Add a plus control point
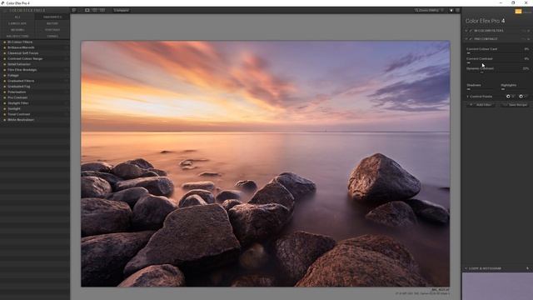The height and width of the screenshot is (300, 533). [509, 97]
